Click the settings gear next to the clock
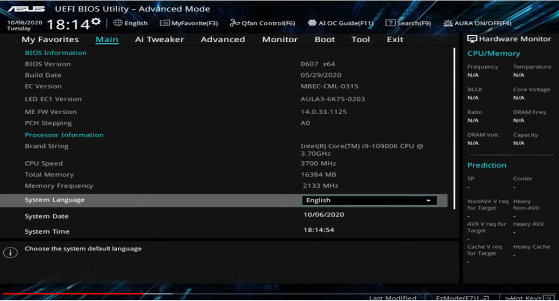559x301 pixels. pos(96,22)
